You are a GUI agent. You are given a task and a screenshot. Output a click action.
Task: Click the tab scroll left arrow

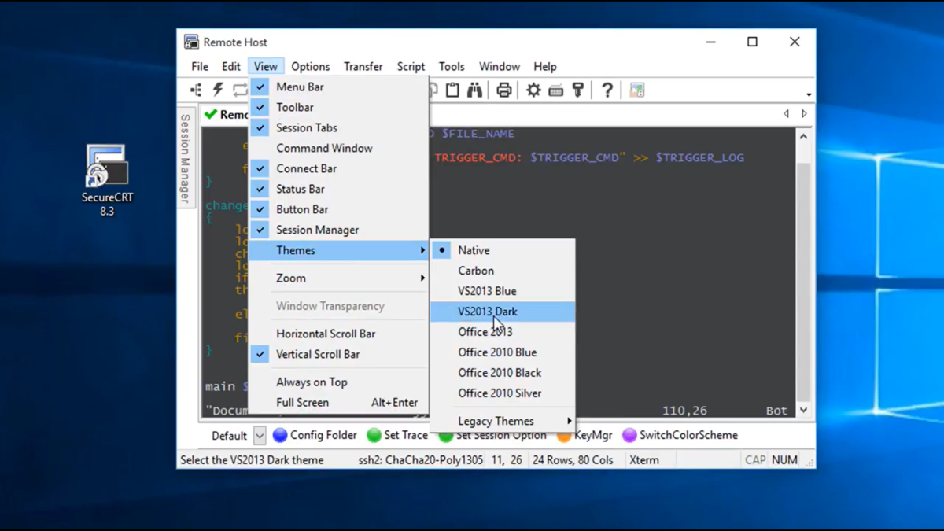coord(786,114)
